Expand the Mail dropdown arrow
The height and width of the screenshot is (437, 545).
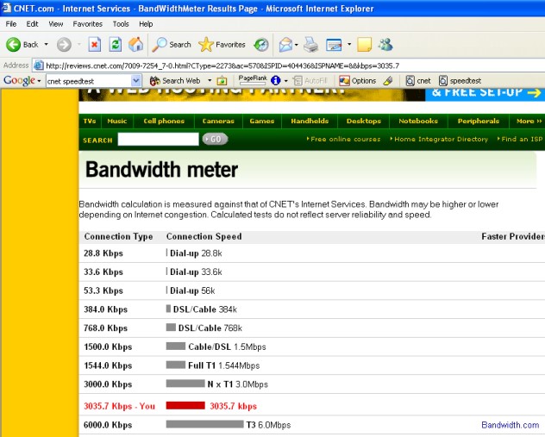[296, 45]
